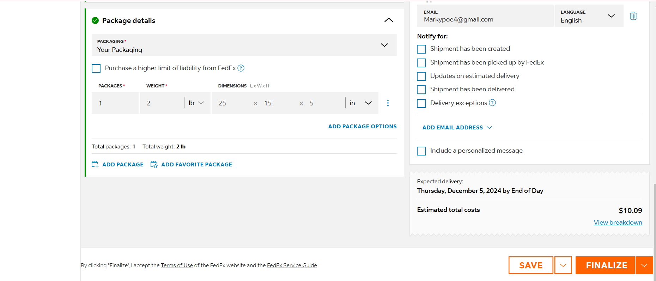Open the View breakdown link
The image size is (656, 281).
618,222
